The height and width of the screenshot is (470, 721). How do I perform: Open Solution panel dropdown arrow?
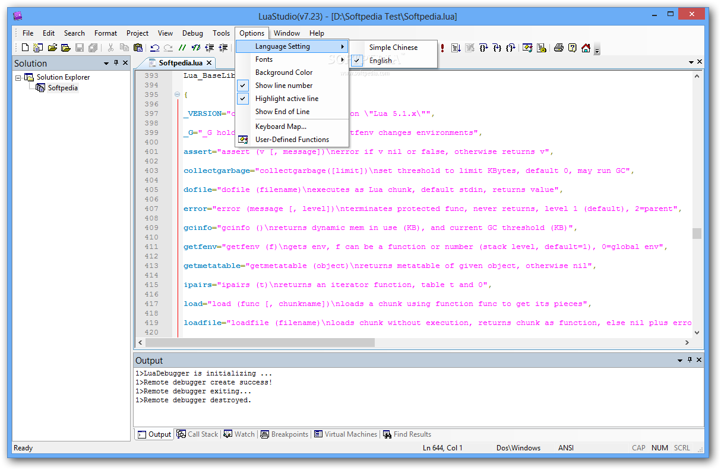(106, 63)
